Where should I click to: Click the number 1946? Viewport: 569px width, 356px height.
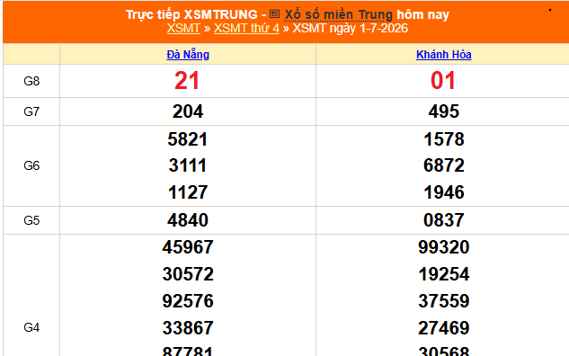[x=444, y=192]
